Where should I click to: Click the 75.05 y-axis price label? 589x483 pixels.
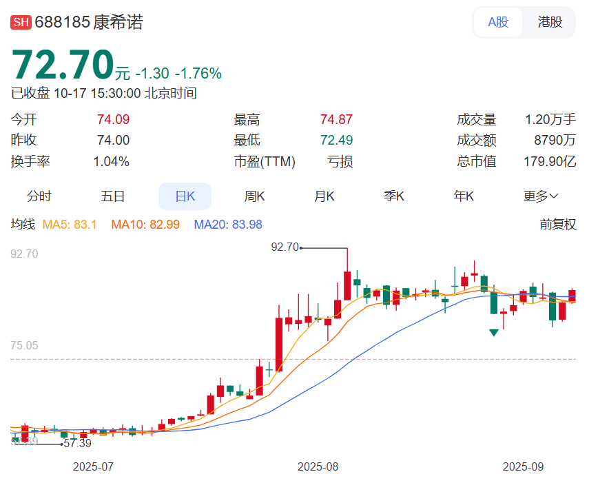pyautogui.click(x=24, y=345)
